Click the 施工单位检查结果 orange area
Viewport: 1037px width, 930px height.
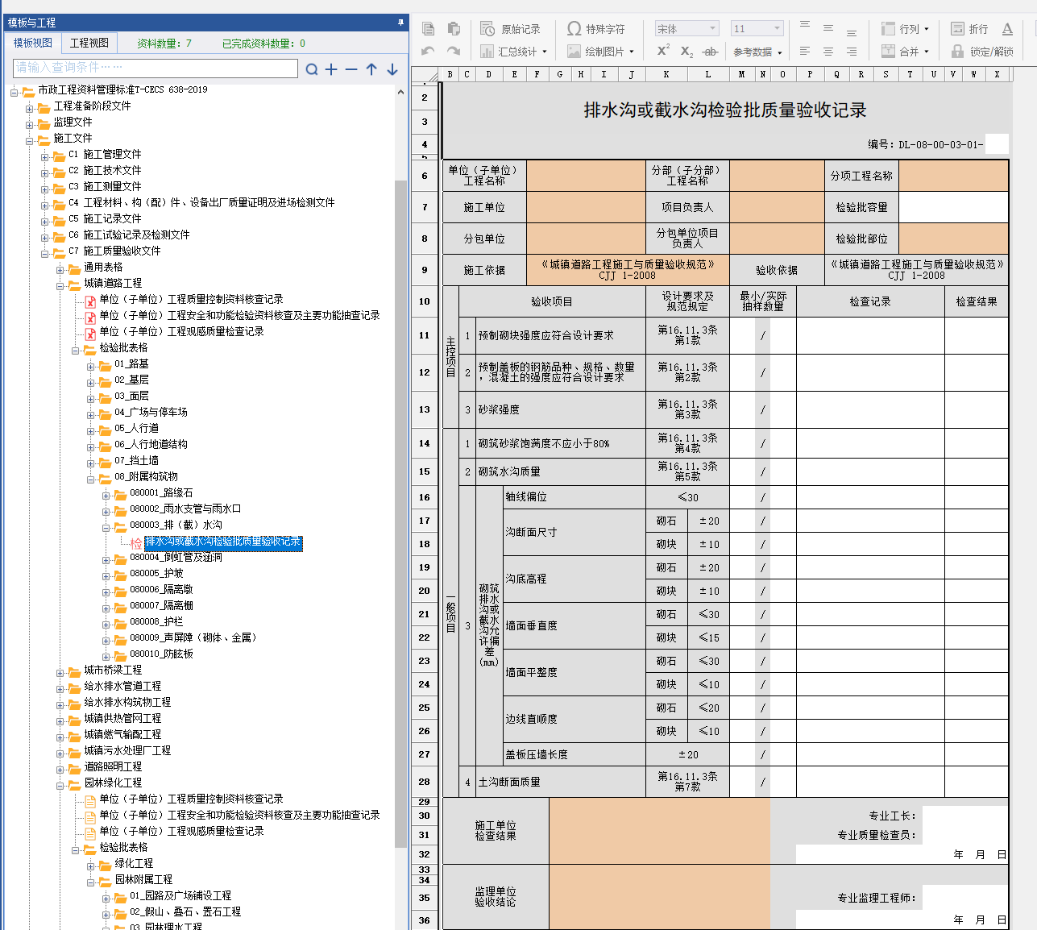point(659,831)
